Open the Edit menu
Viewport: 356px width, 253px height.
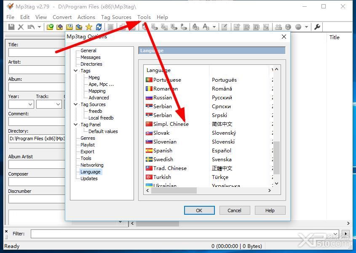(x=25, y=17)
